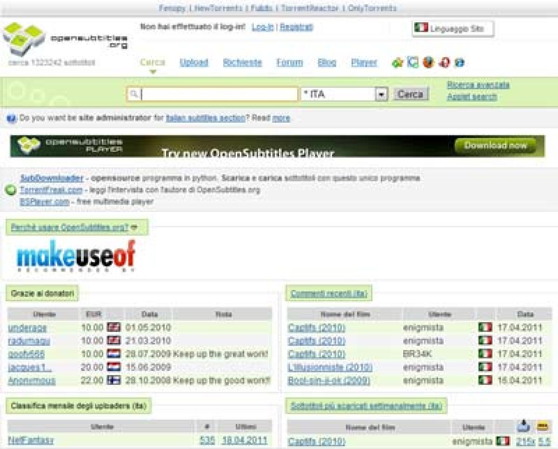The width and height of the screenshot is (558, 449).
Task: Click the magnifier icon in the search field
Action: (x=134, y=94)
